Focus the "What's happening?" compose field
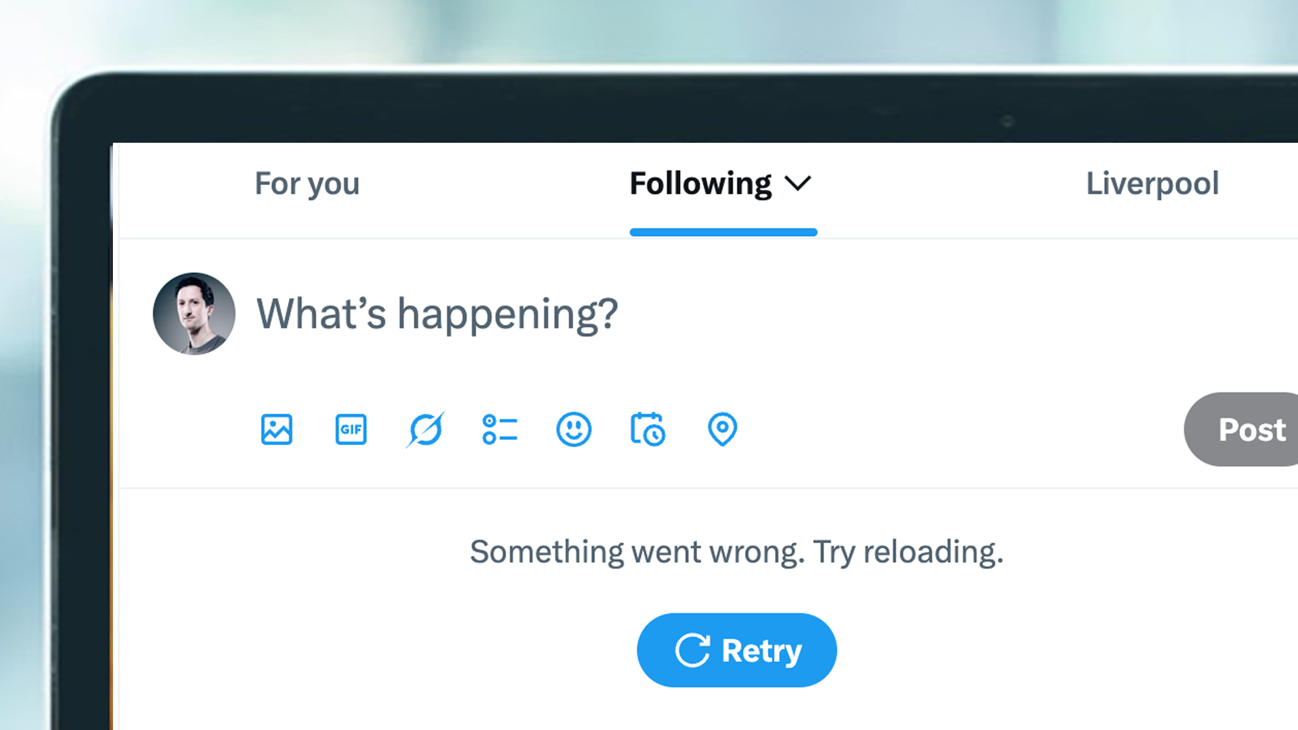This screenshot has width=1298, height=730. pyautogui.click(x=437, y=313)
